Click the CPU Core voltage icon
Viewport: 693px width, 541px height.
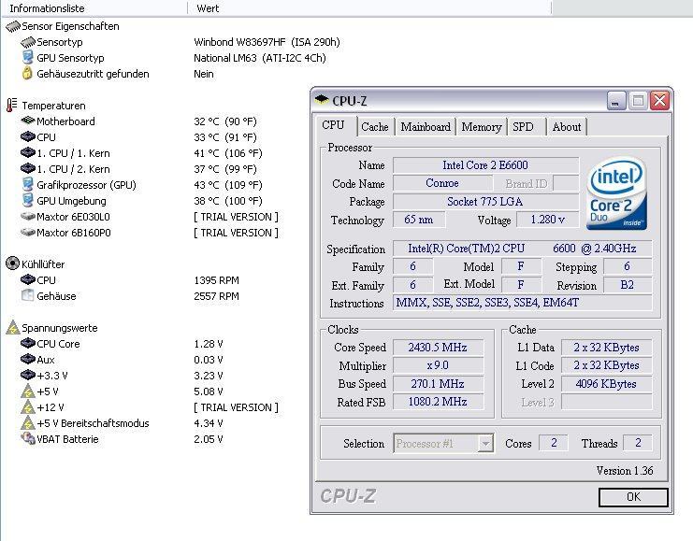pos(28,343)
